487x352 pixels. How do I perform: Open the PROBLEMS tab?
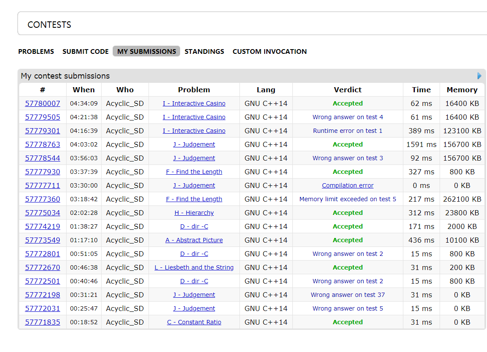point(36,51)
